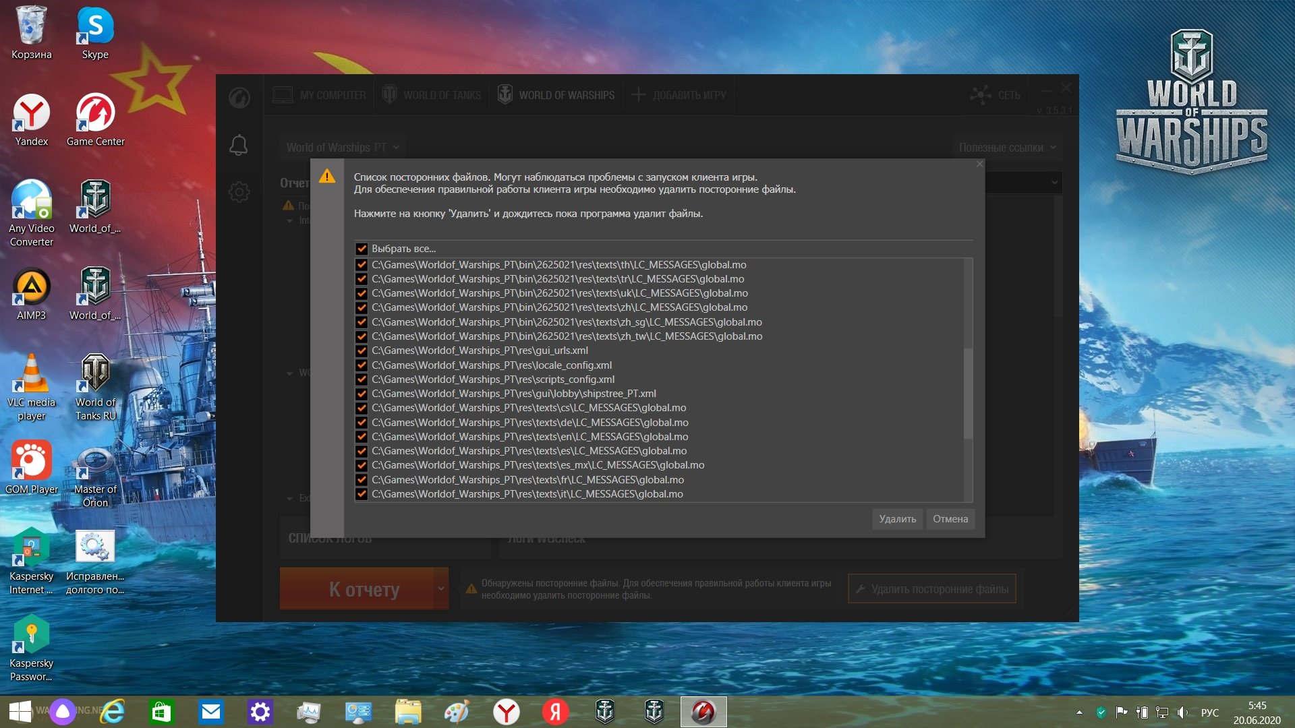Open Paint from taskbar

click(x=457, y=712)
